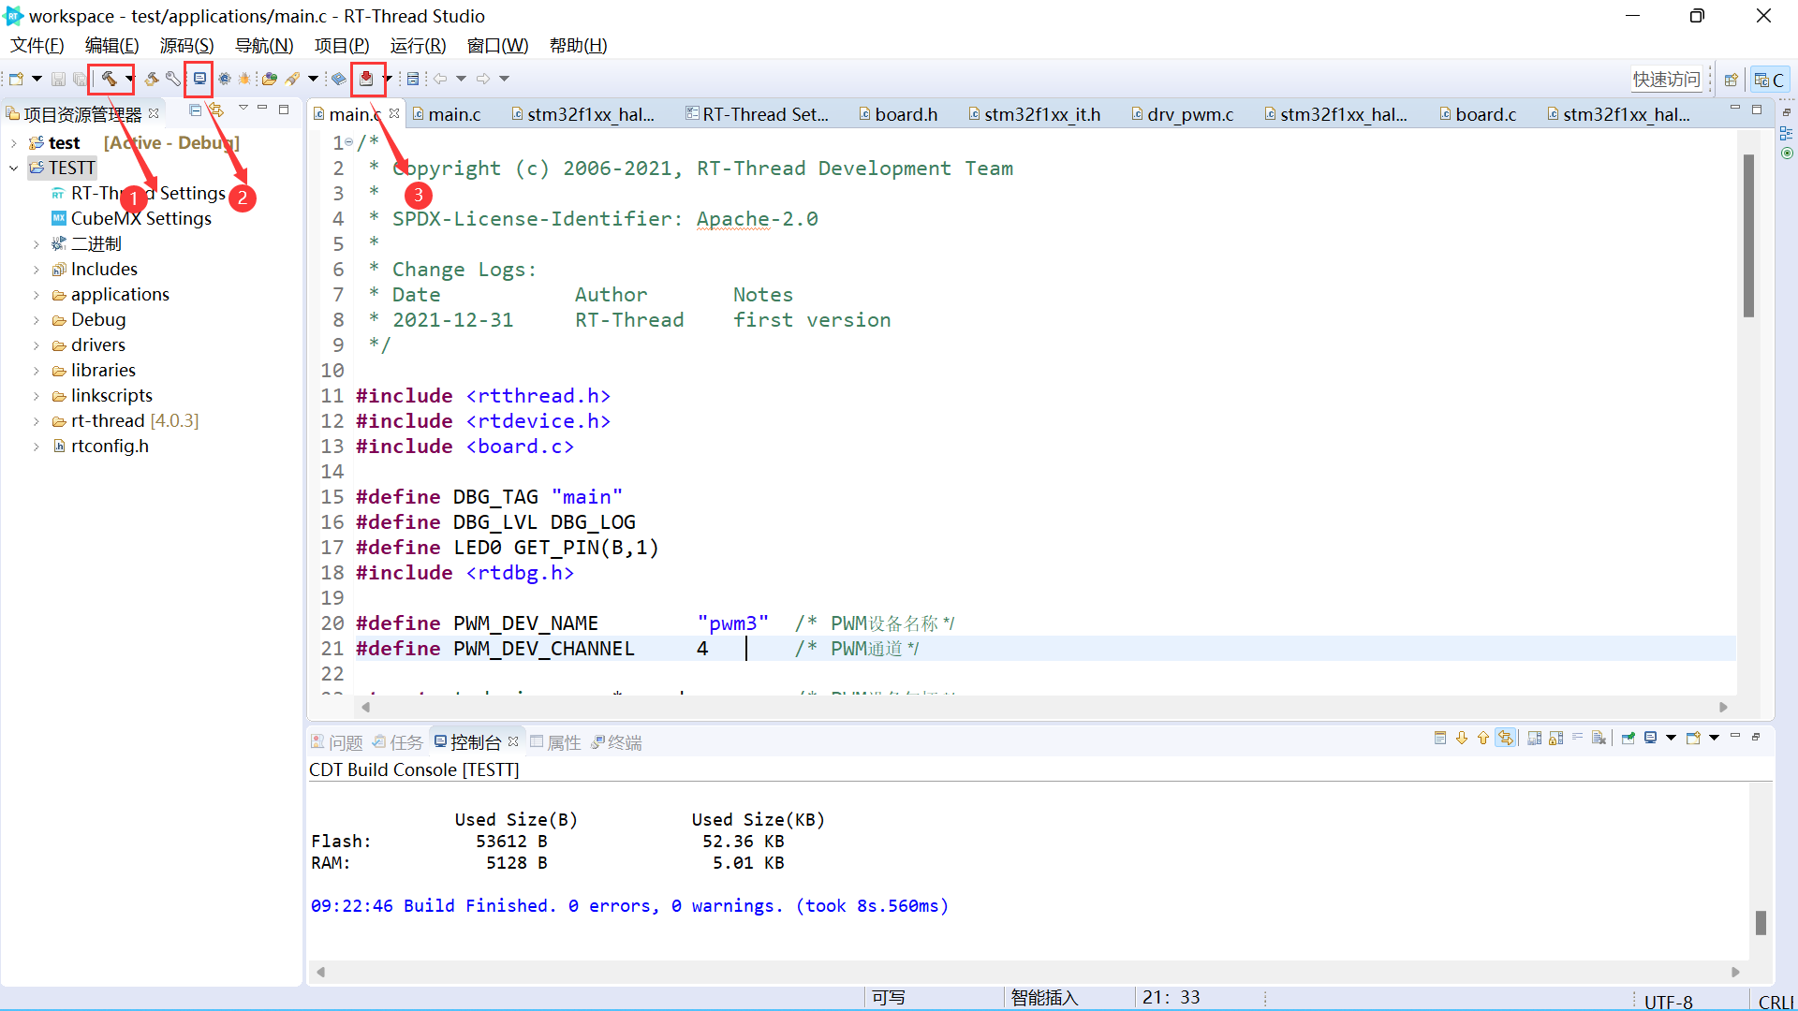Click the hammer build icon
This screenshot has height=1011, width=1798.
click(109, 79)
